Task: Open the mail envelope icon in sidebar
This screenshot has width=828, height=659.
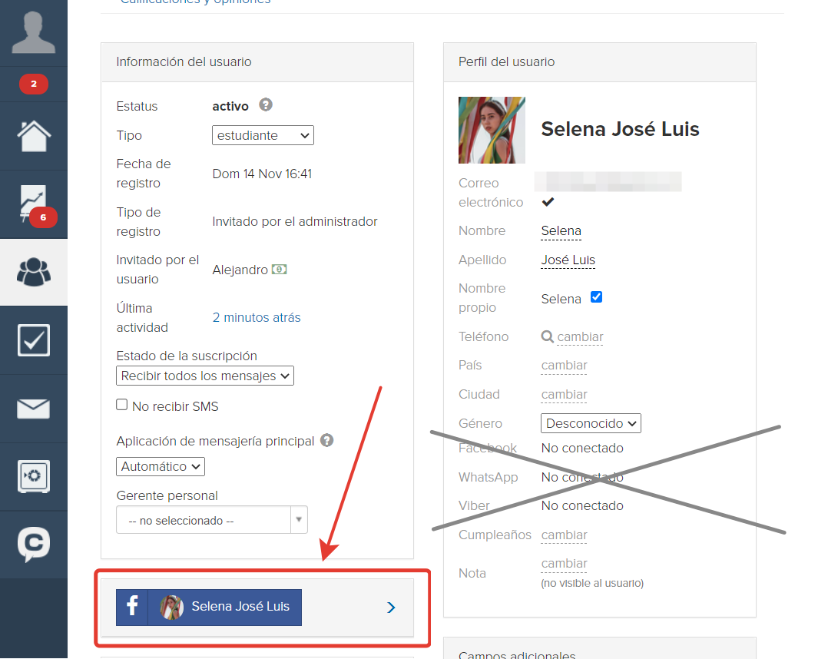Action: point(34,409)
